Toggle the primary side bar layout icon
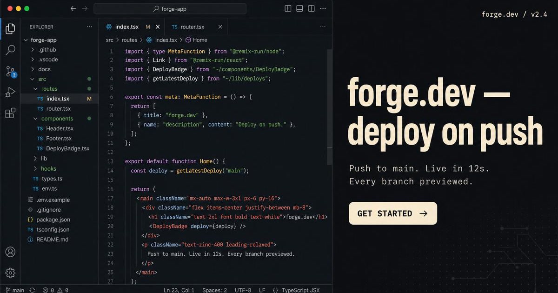 coord(288,8)
